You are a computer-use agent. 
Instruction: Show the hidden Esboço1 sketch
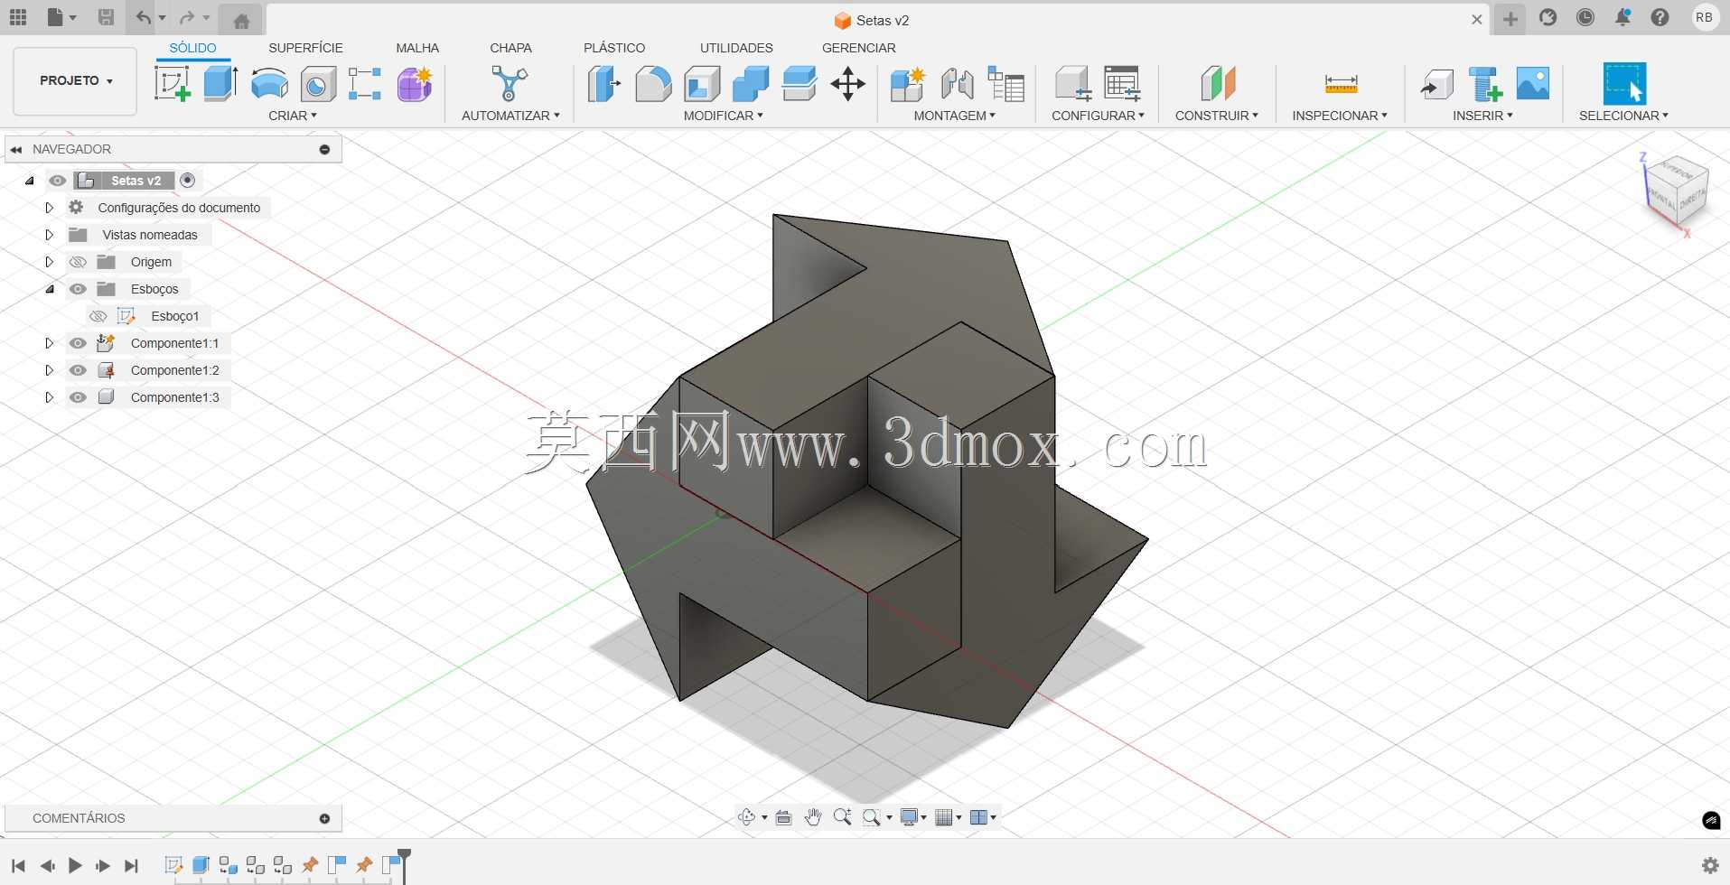(x=98, y=316)
